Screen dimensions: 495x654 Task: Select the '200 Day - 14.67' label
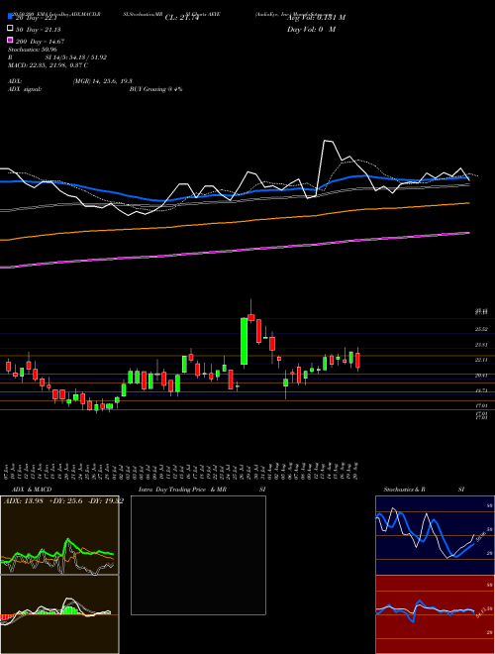tap(40, 42)
